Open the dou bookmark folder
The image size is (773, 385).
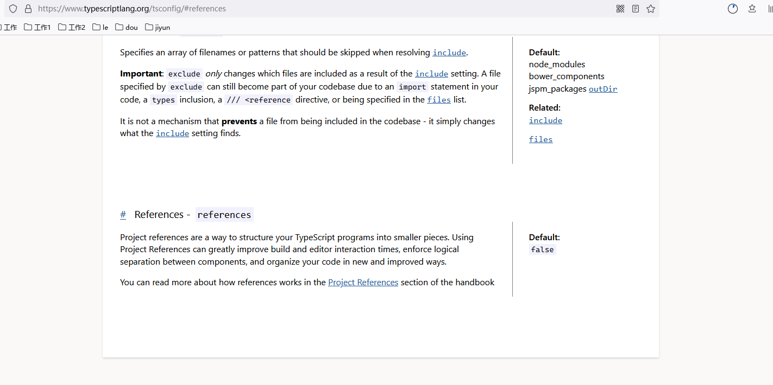click(x=127, y=27)
